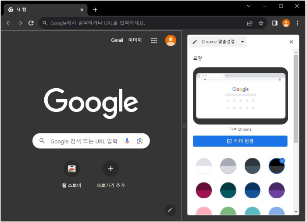Screen dimensions: 307x222
Task: Select the light green color swatch
Action: 228,211
